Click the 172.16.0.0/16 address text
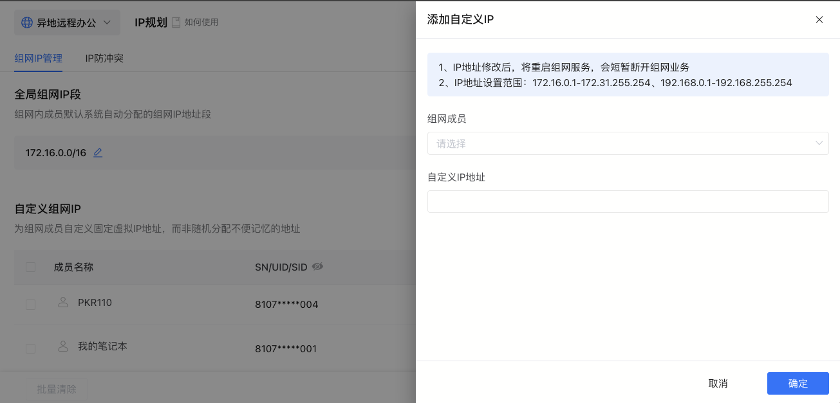Image resolution: width=840 pixels, height=403 pixels. pos(55,152)
